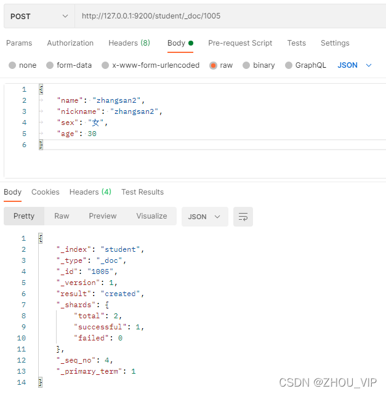Click closing brace on request editor line 6
386x394 pixels.
point(41,145)
